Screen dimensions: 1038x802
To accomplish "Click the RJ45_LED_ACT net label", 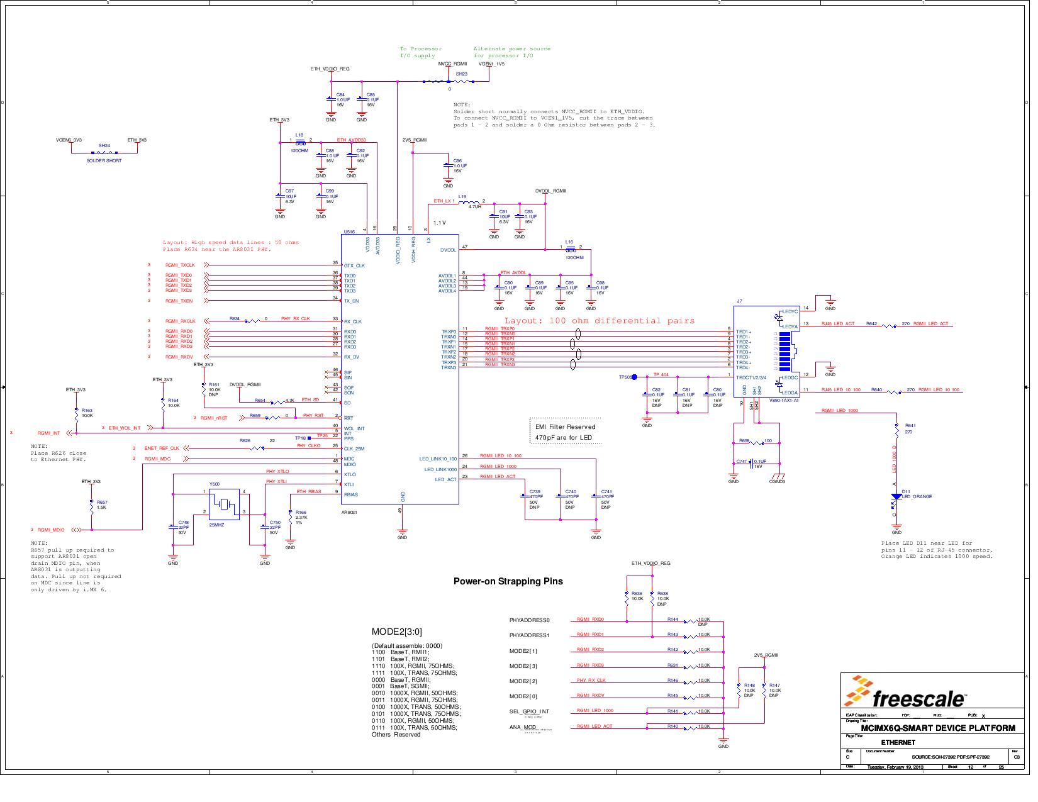I will tap(839, 323).
